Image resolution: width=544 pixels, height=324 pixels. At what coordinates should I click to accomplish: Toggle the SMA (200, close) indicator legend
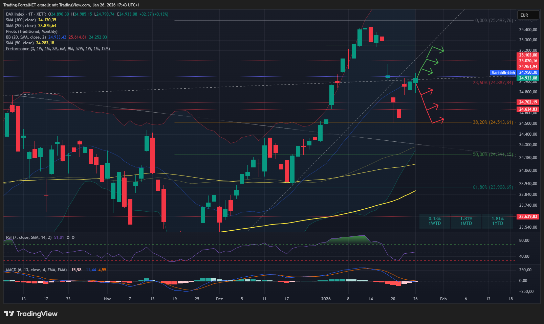coord(21,26)
